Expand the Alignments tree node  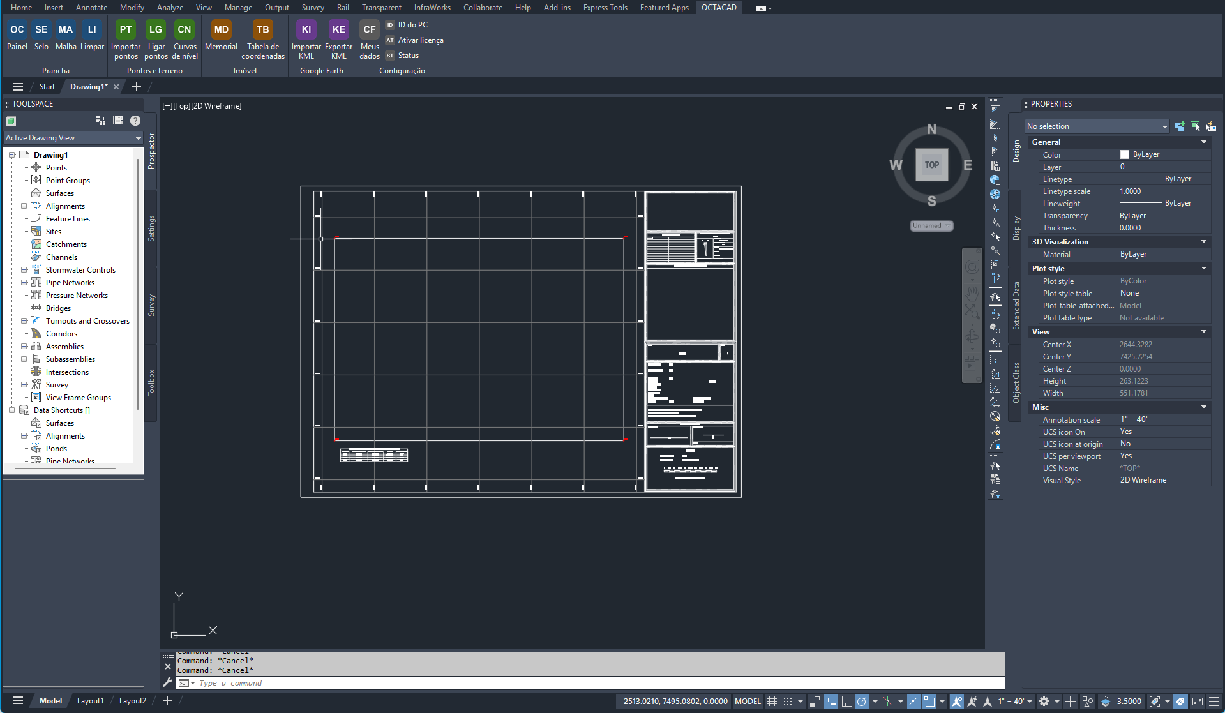pos(24,206)
